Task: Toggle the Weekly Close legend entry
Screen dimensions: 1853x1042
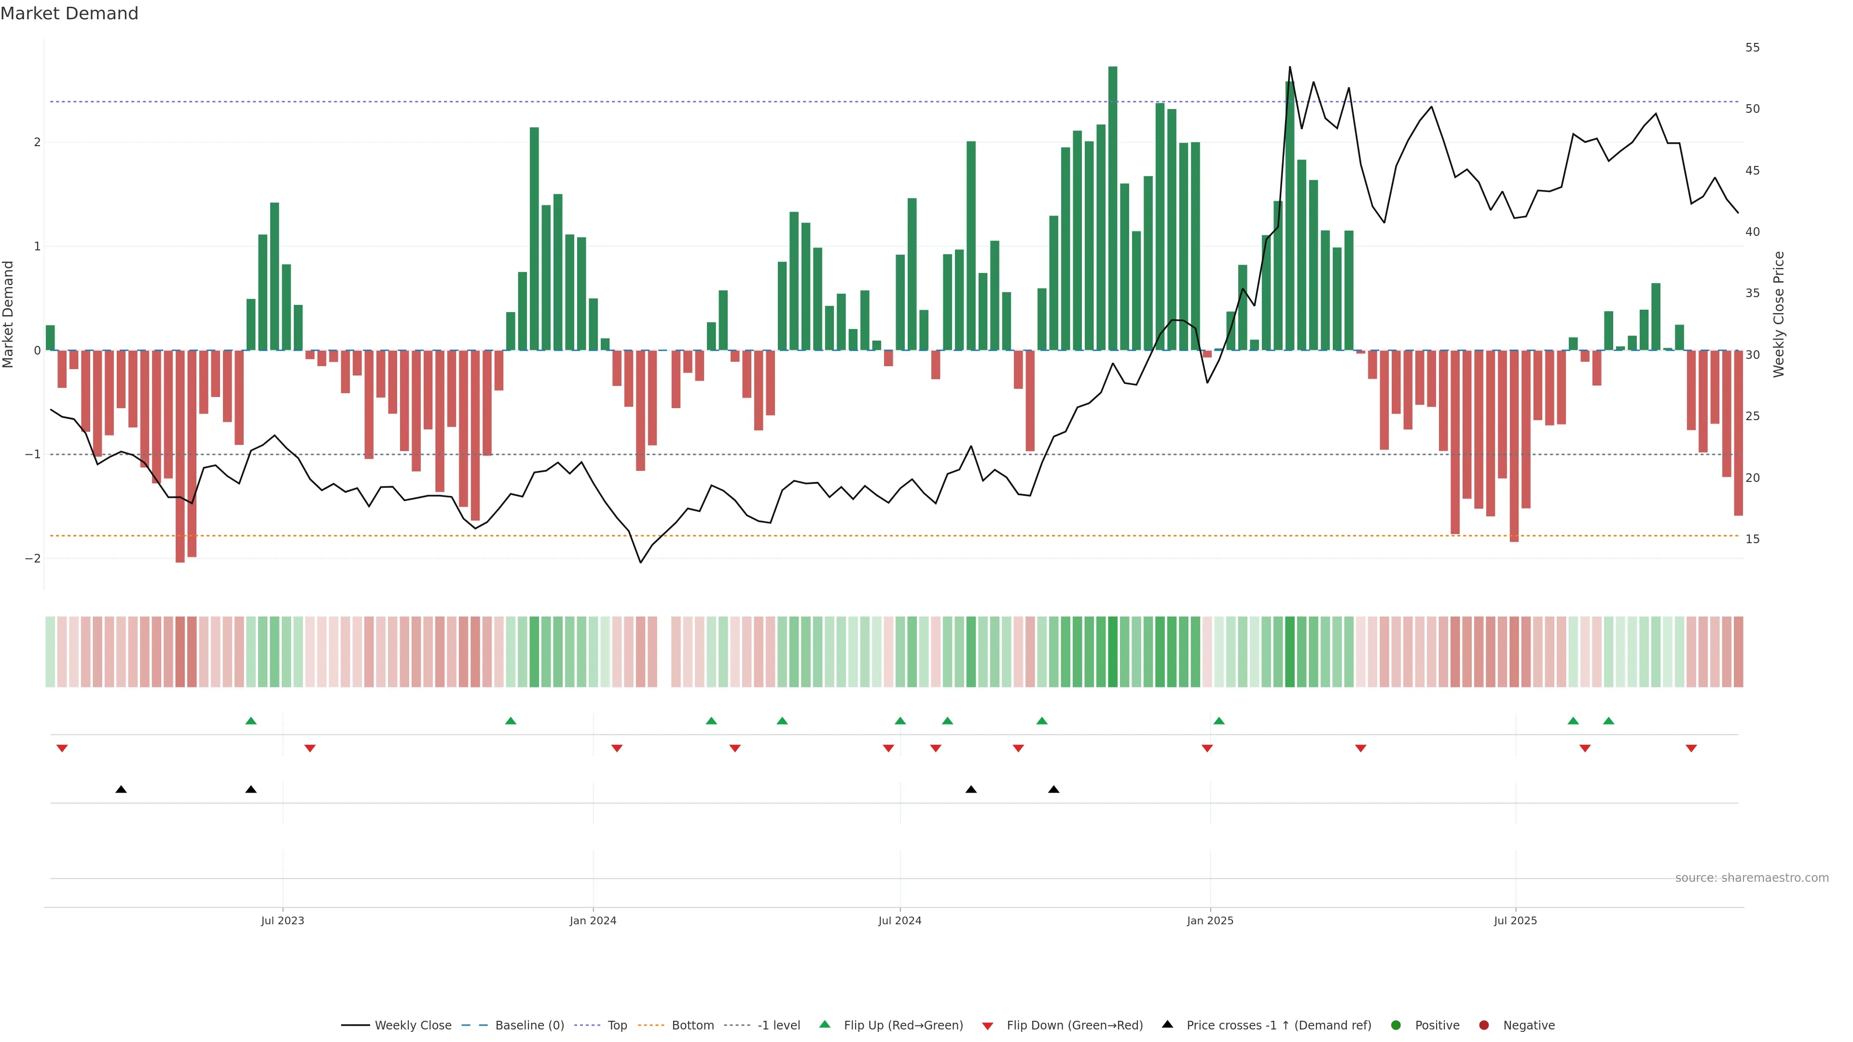Action: coord(413,1025)
